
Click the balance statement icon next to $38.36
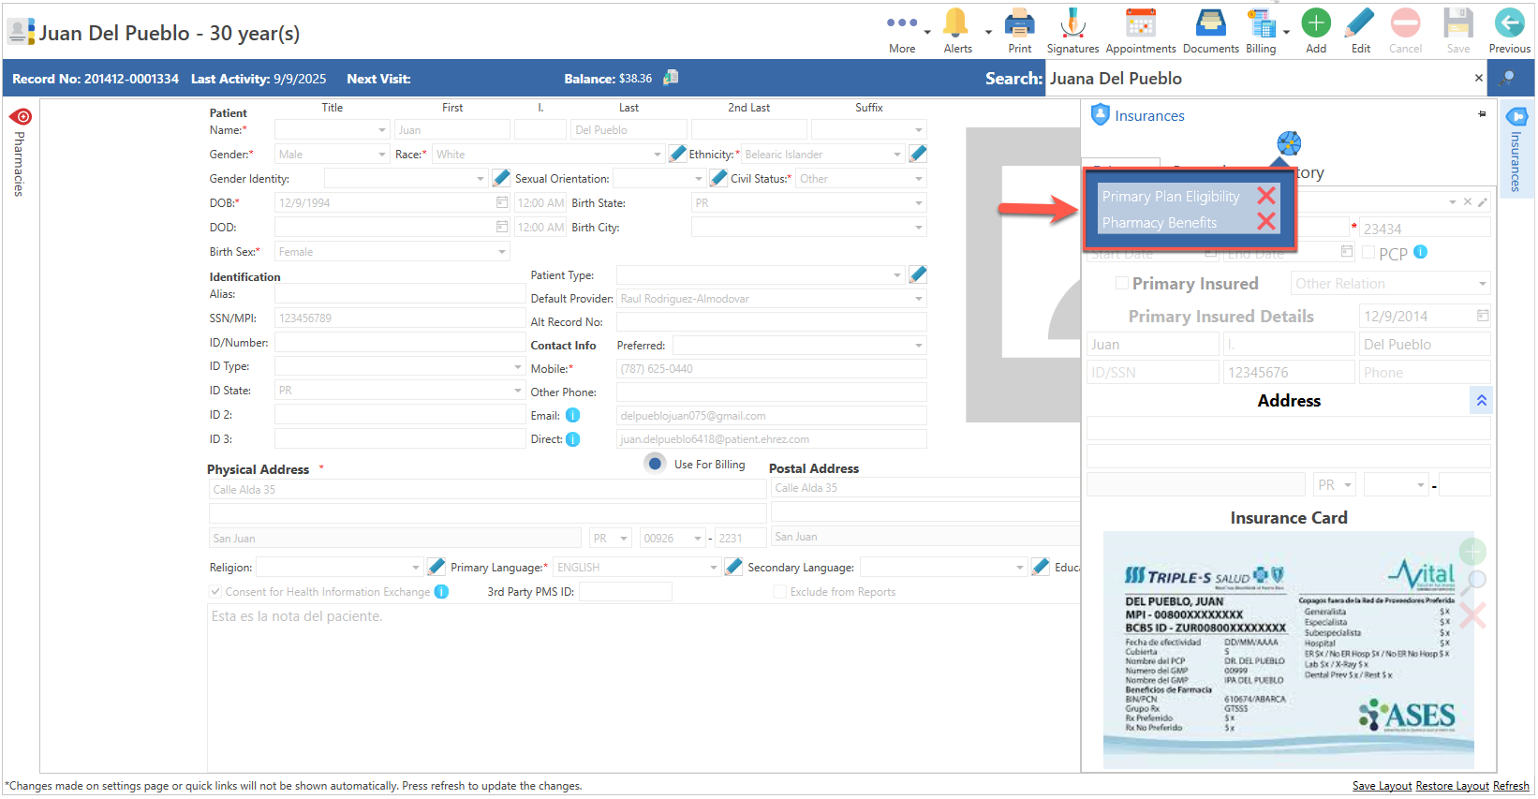tap(671, 78)
